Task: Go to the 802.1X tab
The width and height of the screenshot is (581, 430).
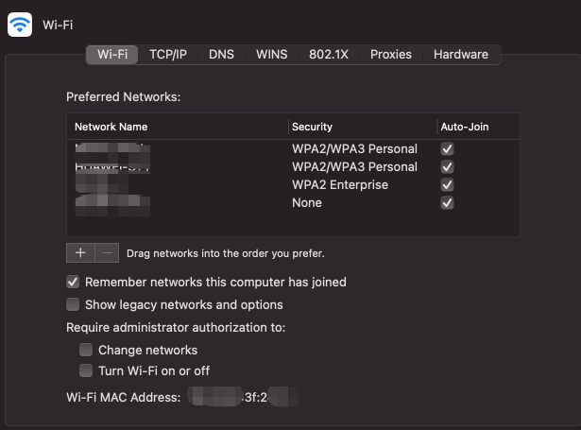Action: pyautogui.click(x=329, y=55)
